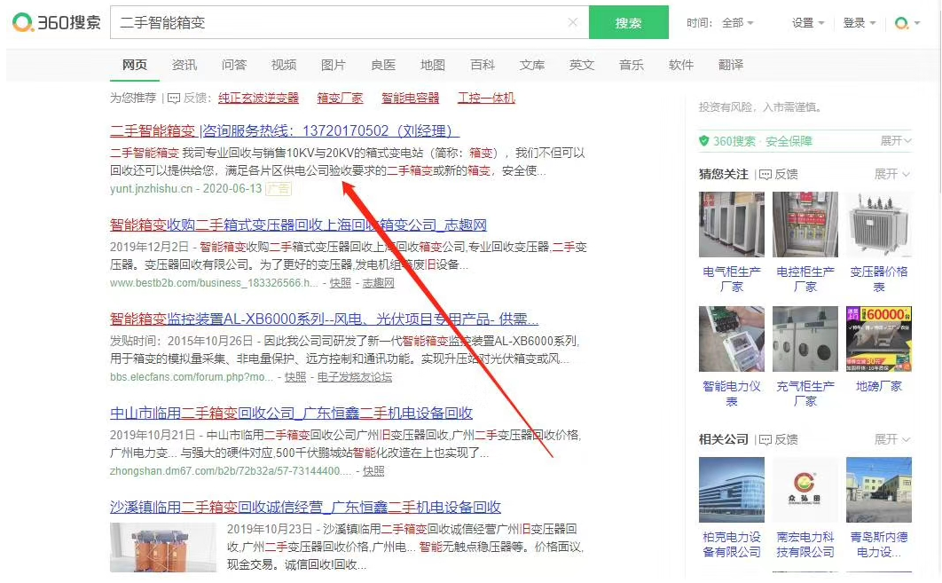Viewport: 942px width, 583px height.
Task: Click the 南宏电力科技有限公司 name link
Action: pos(805,545)
